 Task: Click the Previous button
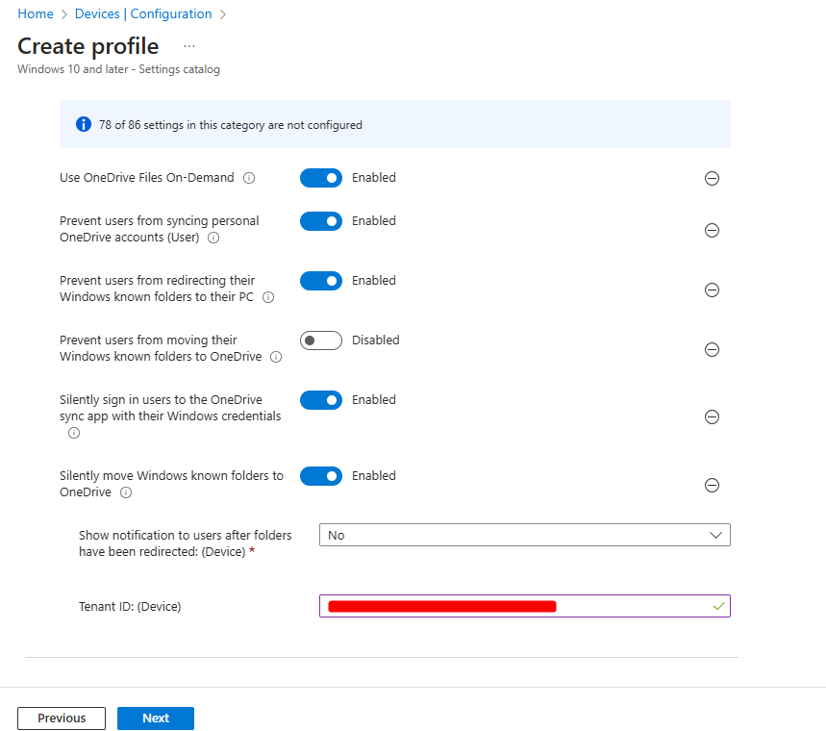[62, 718]
